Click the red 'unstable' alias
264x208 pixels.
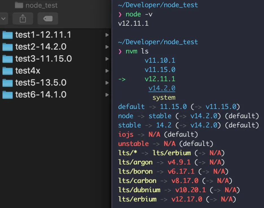pos(133,144)
